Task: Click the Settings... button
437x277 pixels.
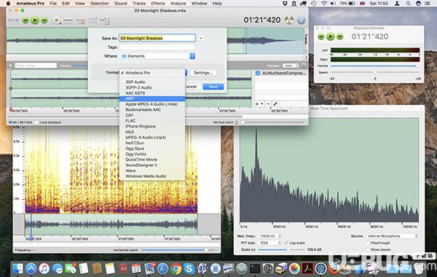Action: (x=203, y=72)
